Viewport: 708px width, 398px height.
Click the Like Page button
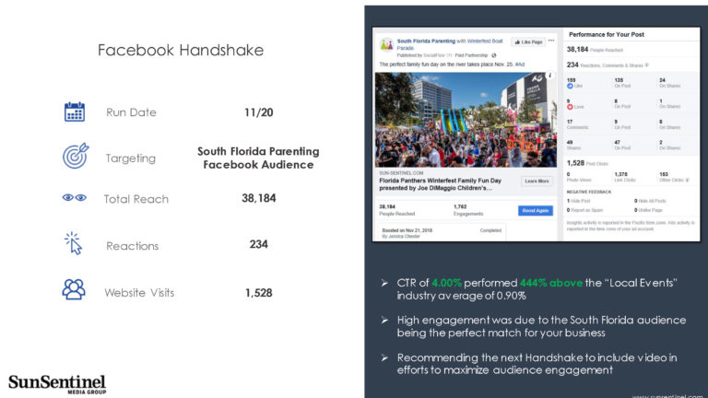pos(528,42)
